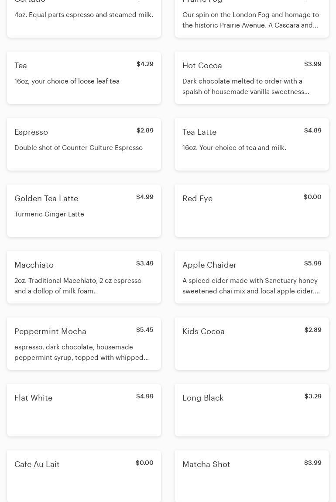Open the Tea menu item card
The image size is (336, 502).
[84, 78]
